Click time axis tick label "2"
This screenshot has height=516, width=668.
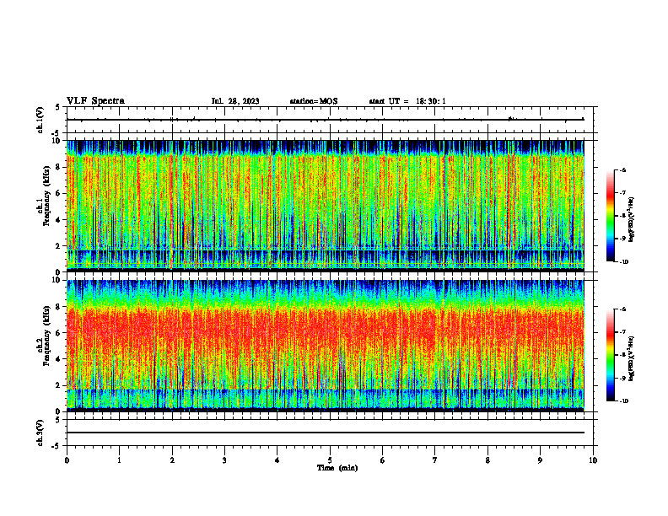point(172,460)
